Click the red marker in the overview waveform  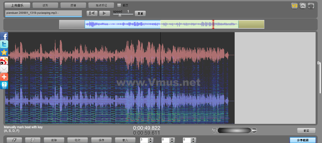(x=213, y=24)
